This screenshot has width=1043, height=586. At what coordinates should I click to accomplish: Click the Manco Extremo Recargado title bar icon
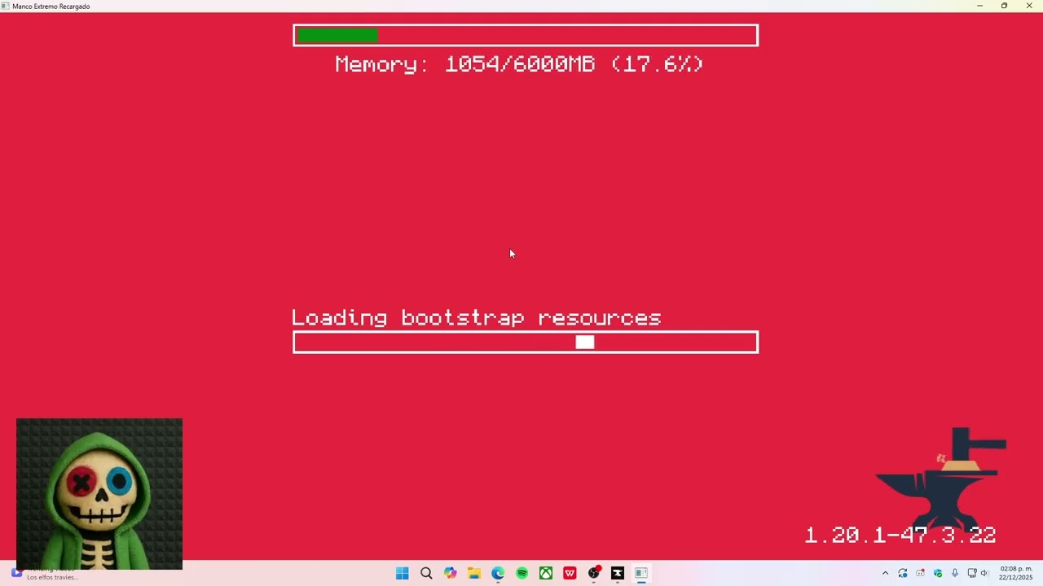pyautogui.click(x=6, y=6)
